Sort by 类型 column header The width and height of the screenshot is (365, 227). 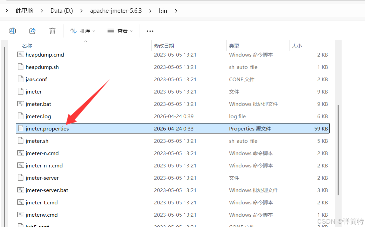(234, 46)
